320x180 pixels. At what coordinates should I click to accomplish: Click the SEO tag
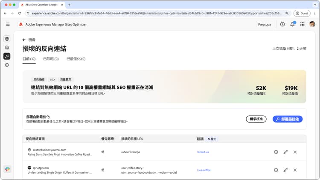[52, 80]
